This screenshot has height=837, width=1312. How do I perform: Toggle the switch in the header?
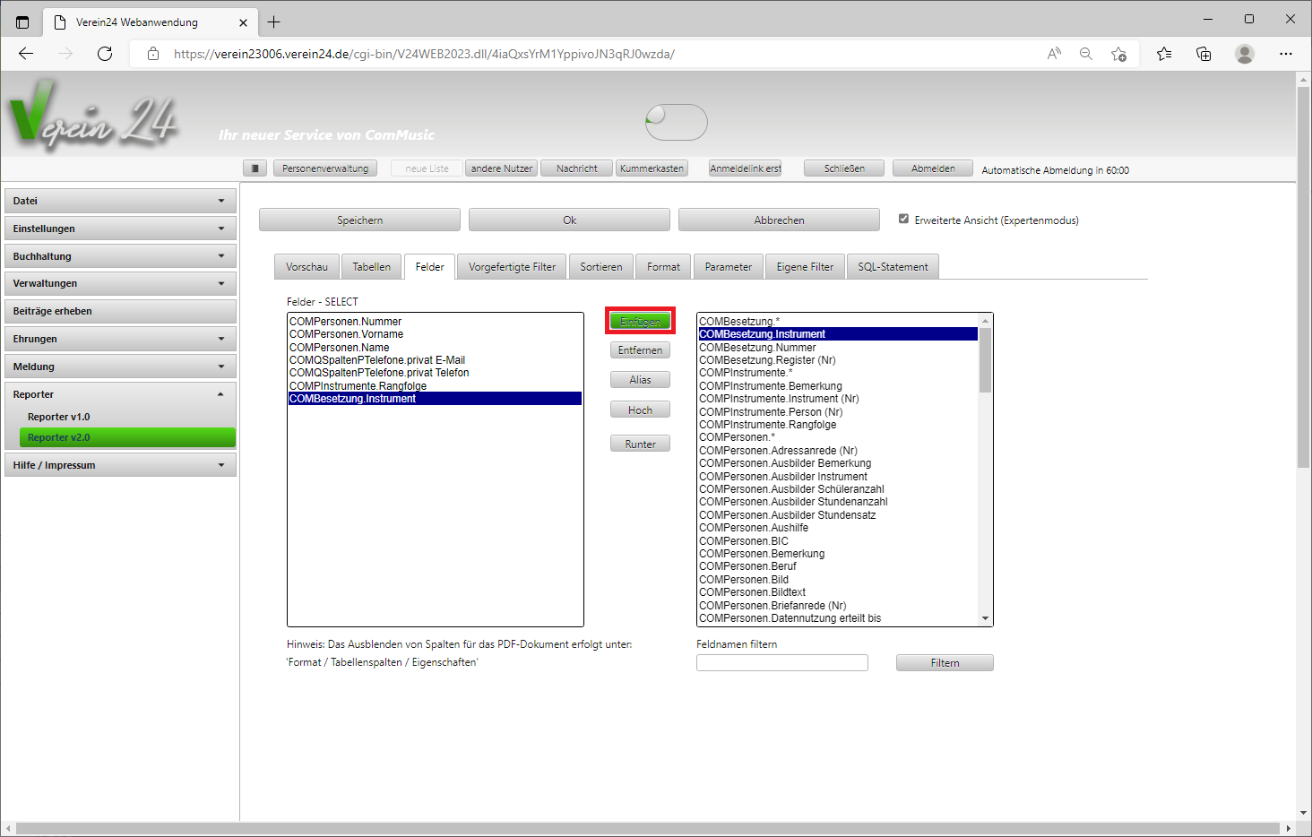coord(677,122)
